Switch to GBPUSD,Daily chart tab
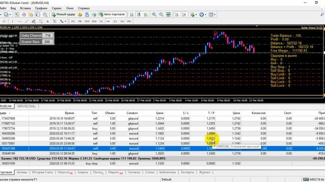Image resolution: width=325 pixels, height=182 pixels. click(x=26, y=106)
